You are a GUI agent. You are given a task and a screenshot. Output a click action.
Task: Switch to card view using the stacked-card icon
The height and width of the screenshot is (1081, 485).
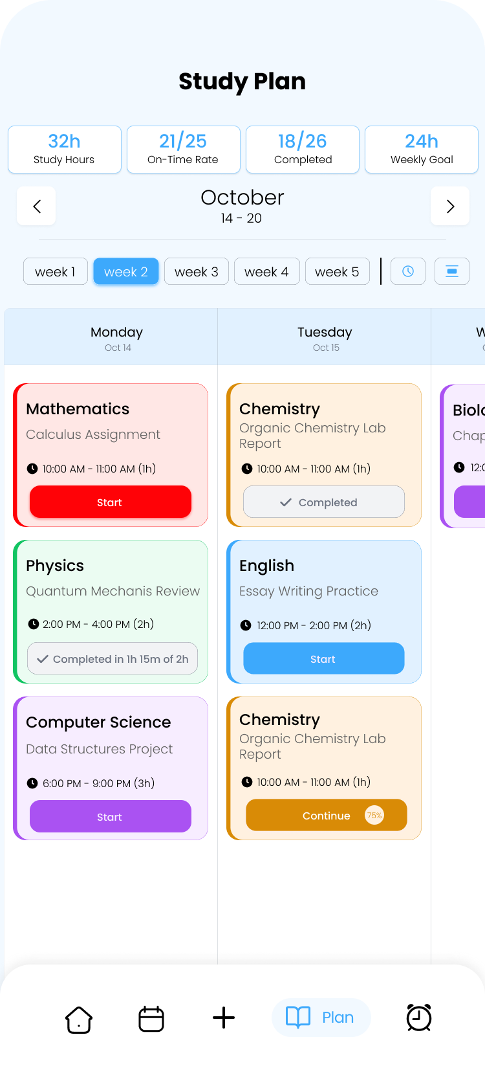(x=451, y=271)
